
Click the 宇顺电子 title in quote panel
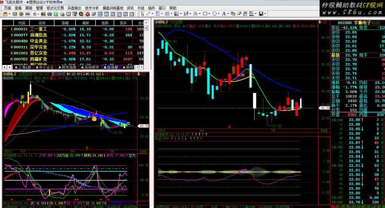[363, 23]
